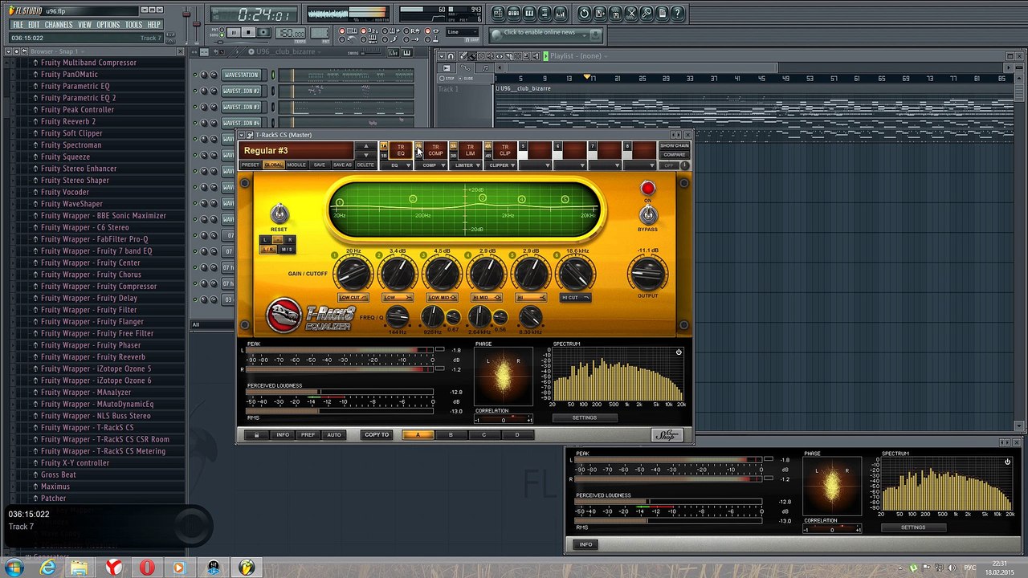Open spectrum SETTINGS in T-RackS window

coord(585,417)
